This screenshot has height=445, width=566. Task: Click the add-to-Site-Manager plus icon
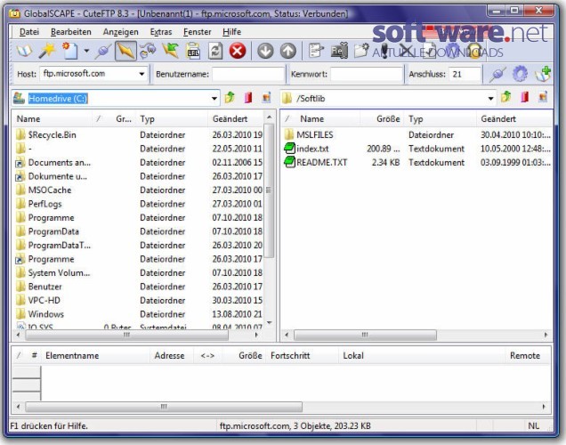pos(543,74)
